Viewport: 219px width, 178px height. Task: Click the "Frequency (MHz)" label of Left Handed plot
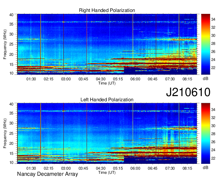[x=5, y=133]
